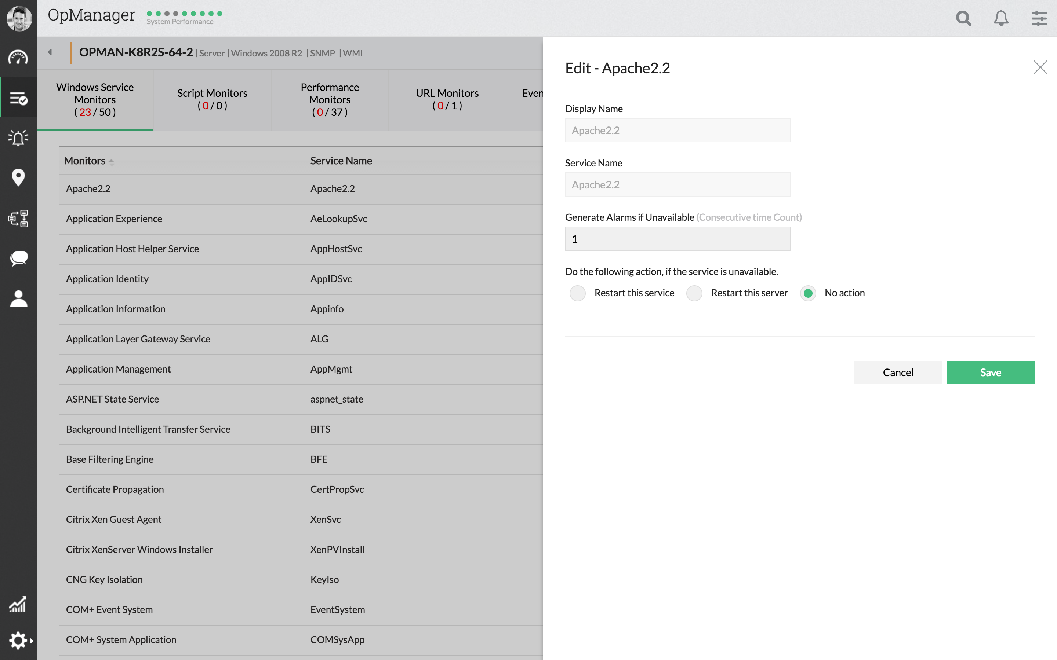The height and width of the screenshot is (660, 1057).
Task: Collapse the device panel with the back arrow
Action: (x=50, y=51)
